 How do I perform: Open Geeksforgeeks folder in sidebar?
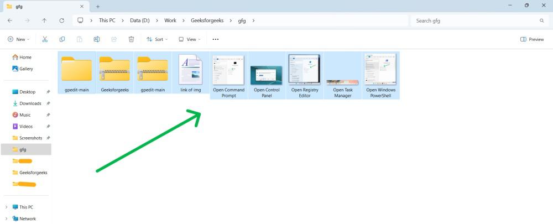(x=30, y=173)
